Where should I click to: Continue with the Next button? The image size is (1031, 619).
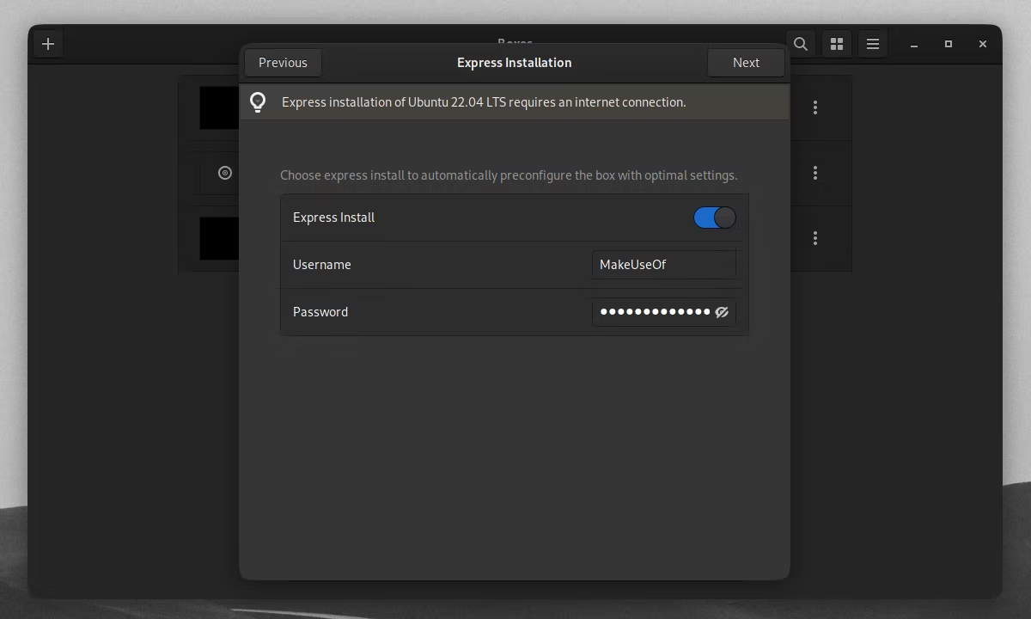click(746, 63)
